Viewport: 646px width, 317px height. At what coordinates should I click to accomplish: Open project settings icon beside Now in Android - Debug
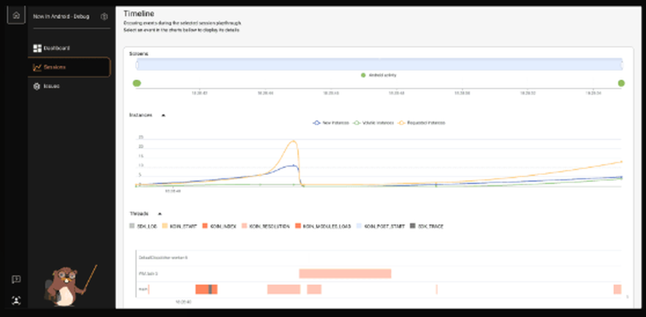coord(104,17)
